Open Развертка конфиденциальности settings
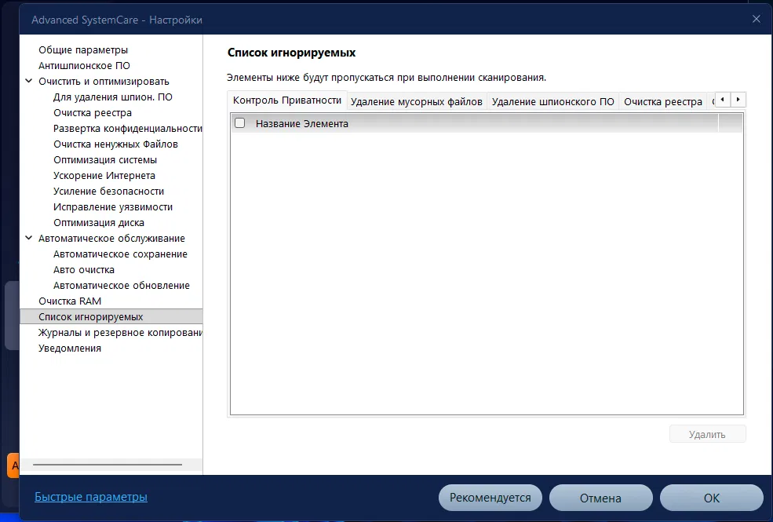Screen dimensions: 773x522 (128, 129)
